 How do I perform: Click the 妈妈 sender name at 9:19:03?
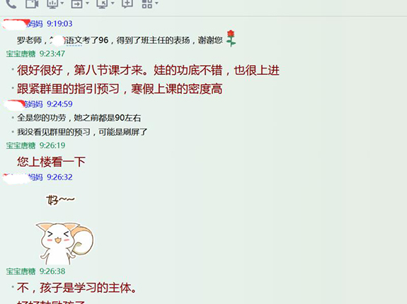(35, 24)
